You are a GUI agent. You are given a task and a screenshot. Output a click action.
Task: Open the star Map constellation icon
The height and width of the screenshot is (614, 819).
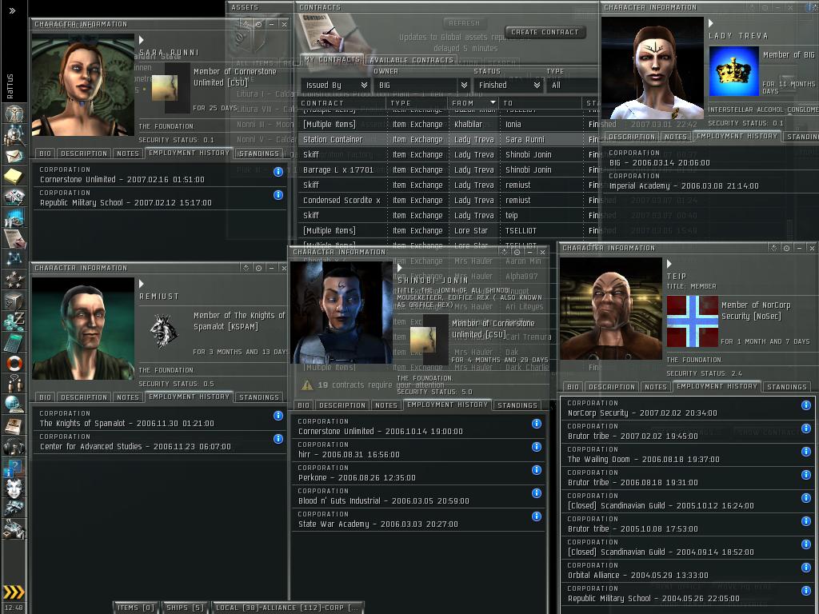pyautogui.click(x=14, y=258)
